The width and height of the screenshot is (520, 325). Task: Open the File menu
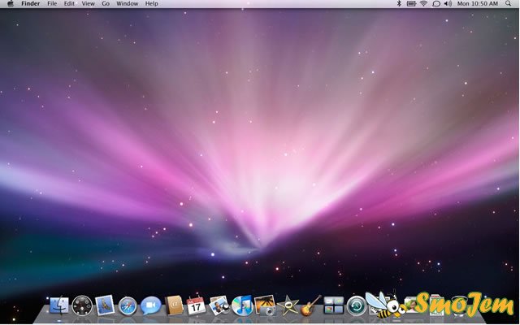click(x=52, y=3)
